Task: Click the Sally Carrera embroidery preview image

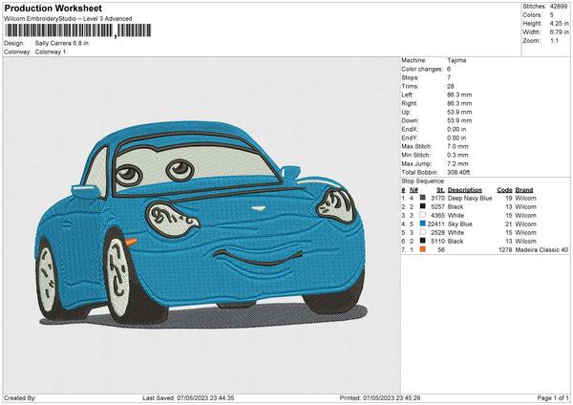Action: click(x=201, y=224)
